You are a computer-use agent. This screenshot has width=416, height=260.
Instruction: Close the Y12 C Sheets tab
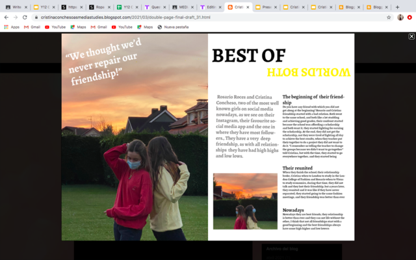(137, 7)
